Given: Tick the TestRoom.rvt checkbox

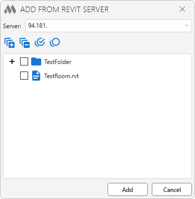Looking at the screenshot, I should click(24, 76).
